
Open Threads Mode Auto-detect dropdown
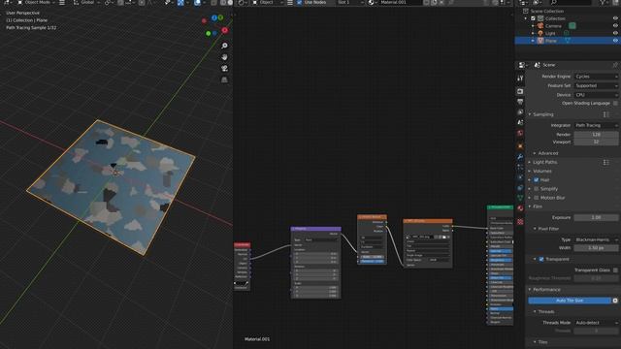[x=596, y=323]
